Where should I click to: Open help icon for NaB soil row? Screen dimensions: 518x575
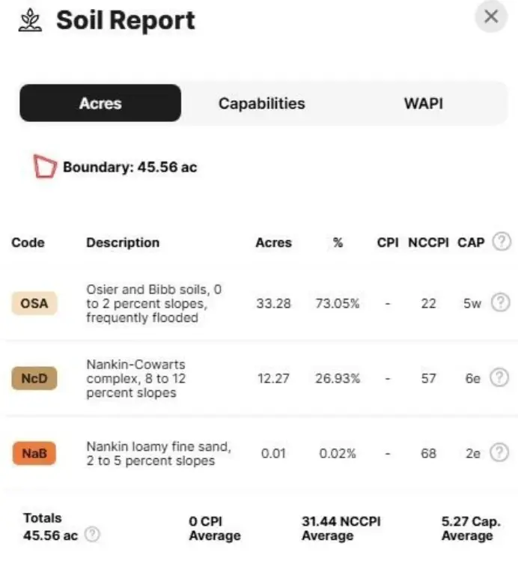[500, 453]
